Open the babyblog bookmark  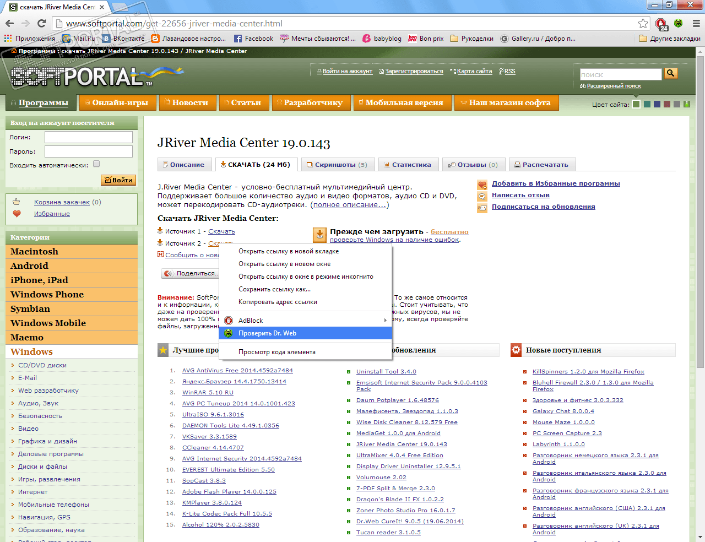click(382, 39)
